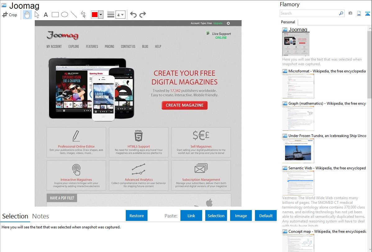
Task: Open EXPLORE in the Joomag navigation
Action: [74, 47]
